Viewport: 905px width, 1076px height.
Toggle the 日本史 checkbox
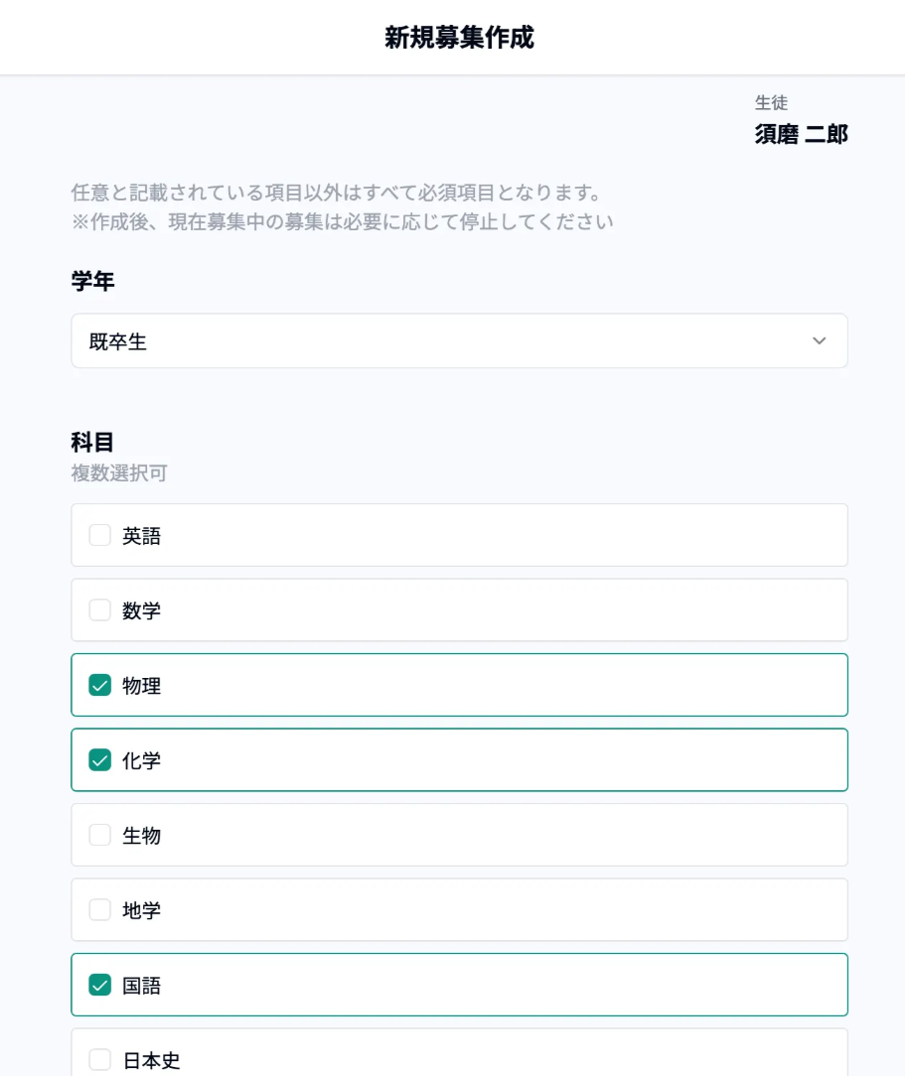point(100,1060)
